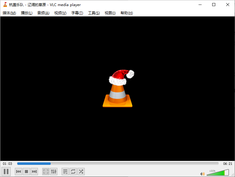
Task: Pause playback with the pause button
Action: coord(6,172)
